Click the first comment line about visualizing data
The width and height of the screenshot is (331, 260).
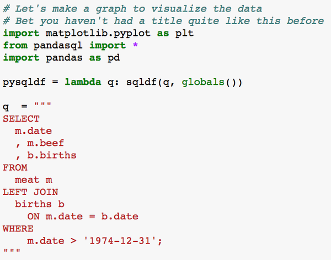pyautogui.click(x=132, y=9)
